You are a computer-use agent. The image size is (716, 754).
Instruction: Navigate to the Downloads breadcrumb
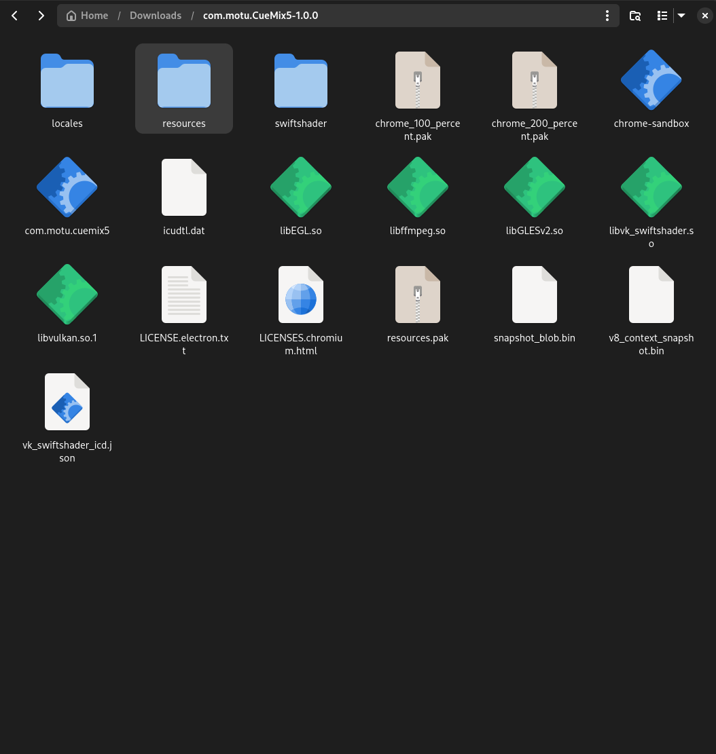[x=156, y=16]
